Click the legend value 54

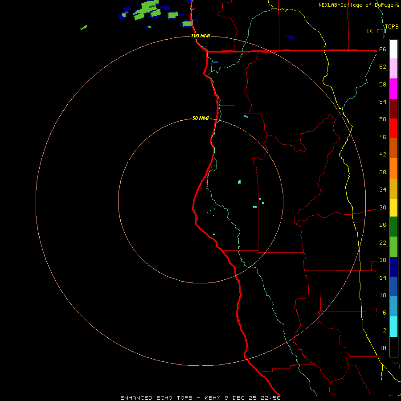tap(383, 102)
